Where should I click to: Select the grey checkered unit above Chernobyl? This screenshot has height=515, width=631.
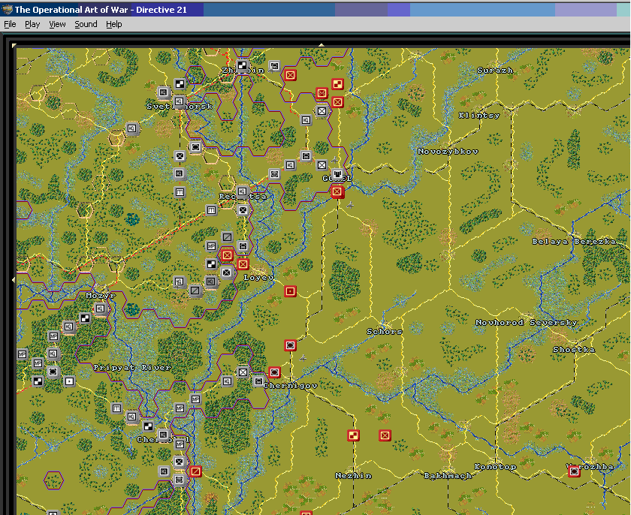pos(148,426)
